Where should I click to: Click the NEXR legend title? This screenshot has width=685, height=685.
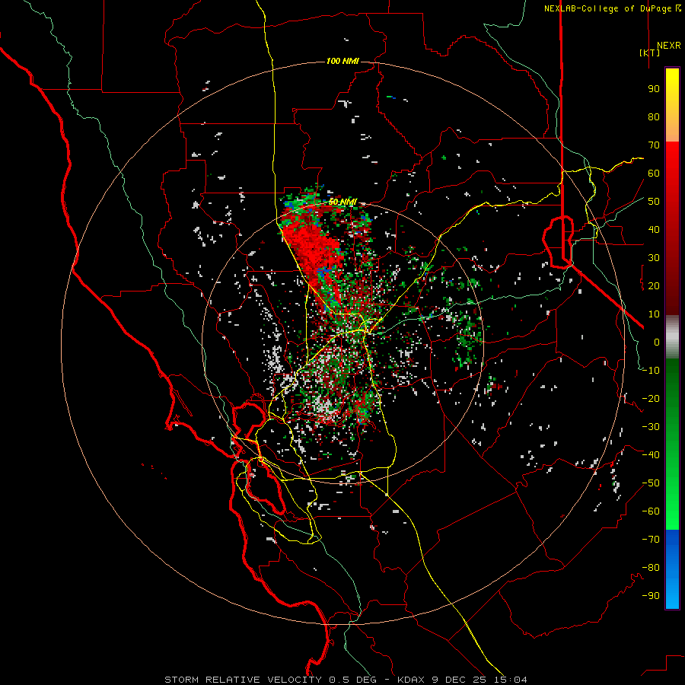669,46
